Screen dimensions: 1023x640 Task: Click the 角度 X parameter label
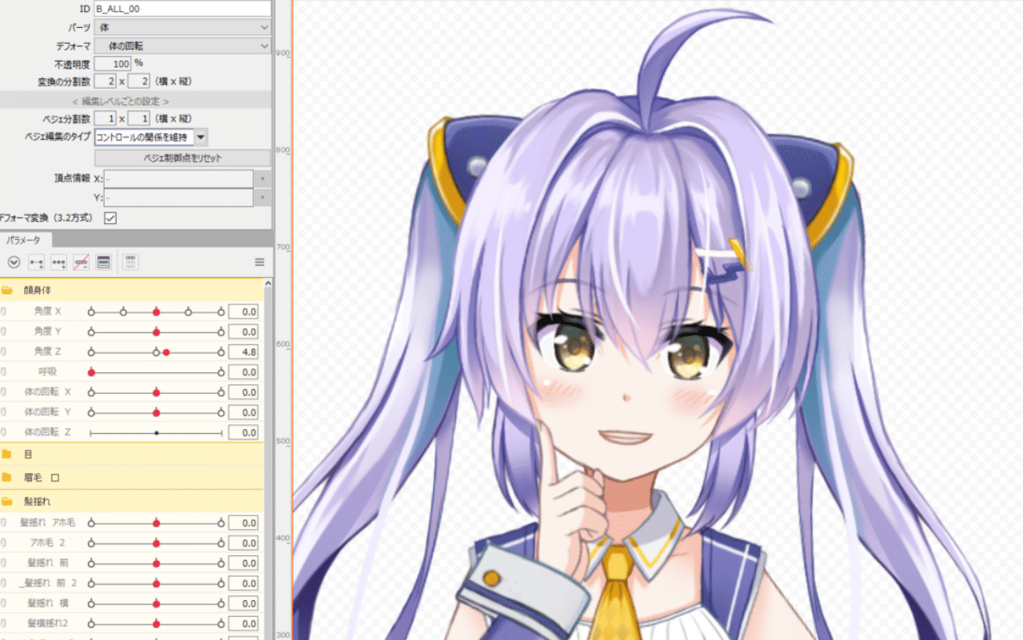48,311
